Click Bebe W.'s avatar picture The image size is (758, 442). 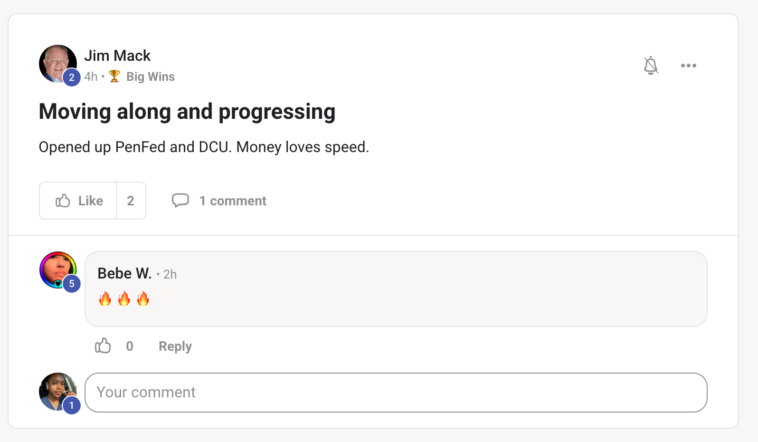pos(58,270)
